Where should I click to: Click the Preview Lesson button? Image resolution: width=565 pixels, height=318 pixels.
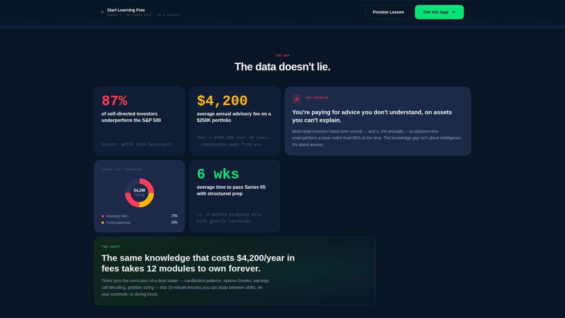pos(388,12)
